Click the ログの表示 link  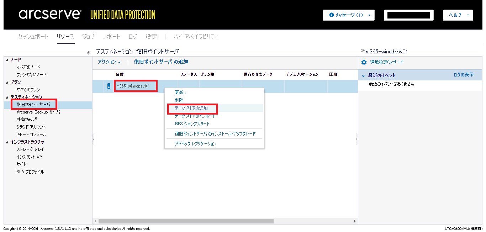[463, 75]
